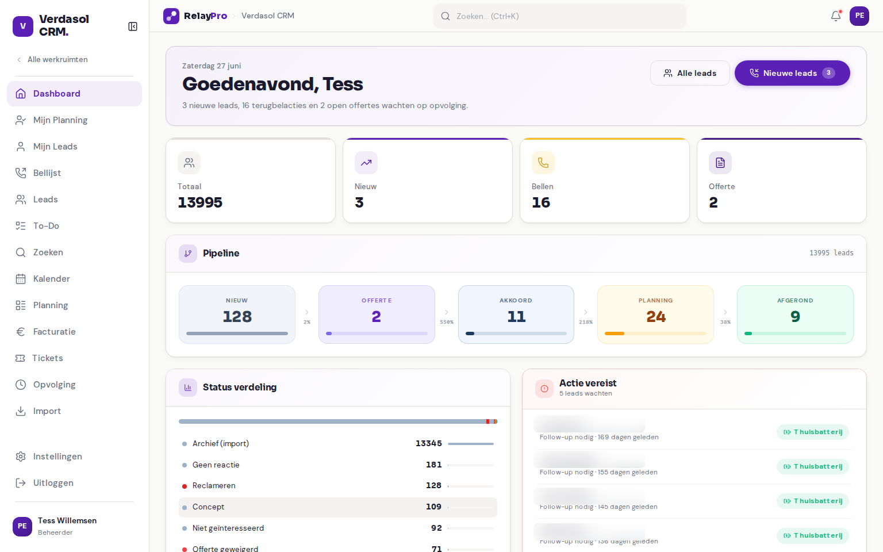The image size is (883, 552).
Task: Click the Actie vereist alert icon
Action: pyautogui.click(x=544, y=389)
